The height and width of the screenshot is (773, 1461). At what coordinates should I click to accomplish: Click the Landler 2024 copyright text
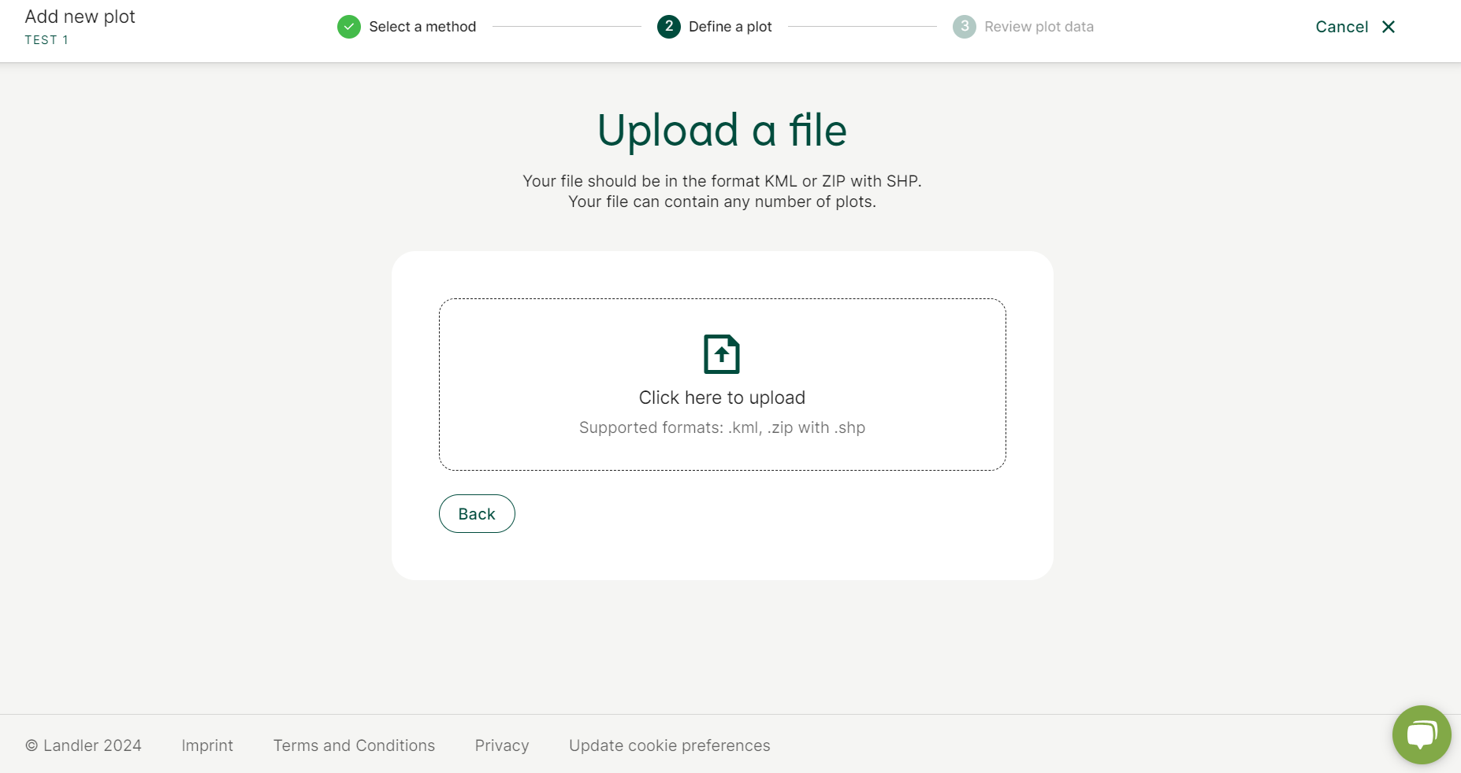tap(84, 745)
